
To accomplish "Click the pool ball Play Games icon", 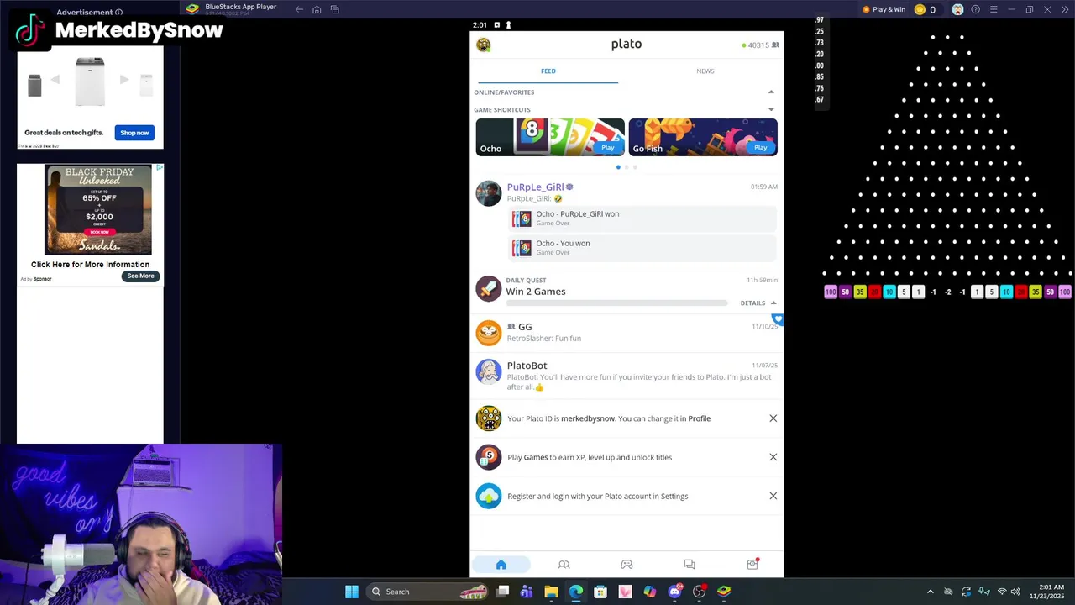I will tap(488, 457).
